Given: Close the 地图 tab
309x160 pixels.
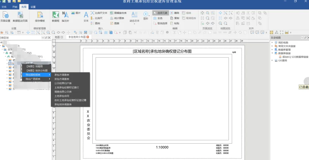Looking at the screenshot, I should pyautogui.click(x=62, y=37).
